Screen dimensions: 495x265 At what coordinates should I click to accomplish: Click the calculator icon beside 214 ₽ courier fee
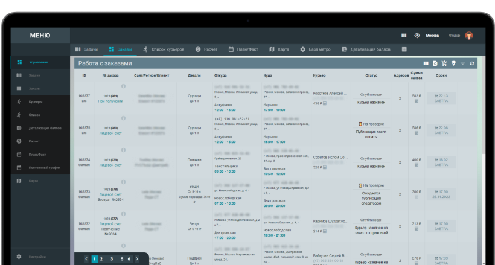point(325,232)
